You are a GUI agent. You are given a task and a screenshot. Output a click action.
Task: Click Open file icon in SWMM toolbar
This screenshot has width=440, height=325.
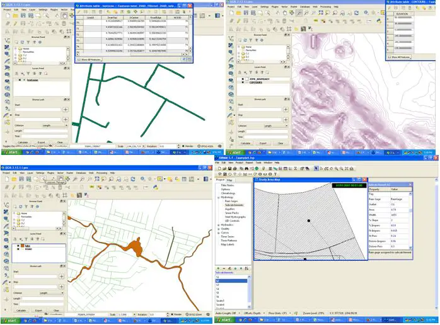tap(224, 169)
